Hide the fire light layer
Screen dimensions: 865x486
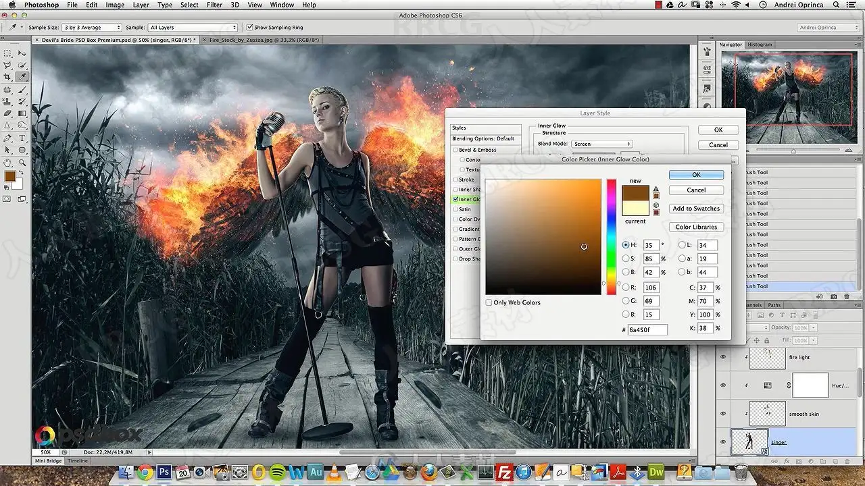click(x=723, y=357)
